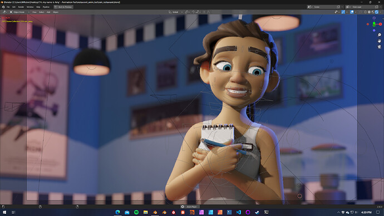This screenshot has height=216, width=384.
Task: Open the Pipeline menu
Action: pyautogui.click(x=46, y=7)
